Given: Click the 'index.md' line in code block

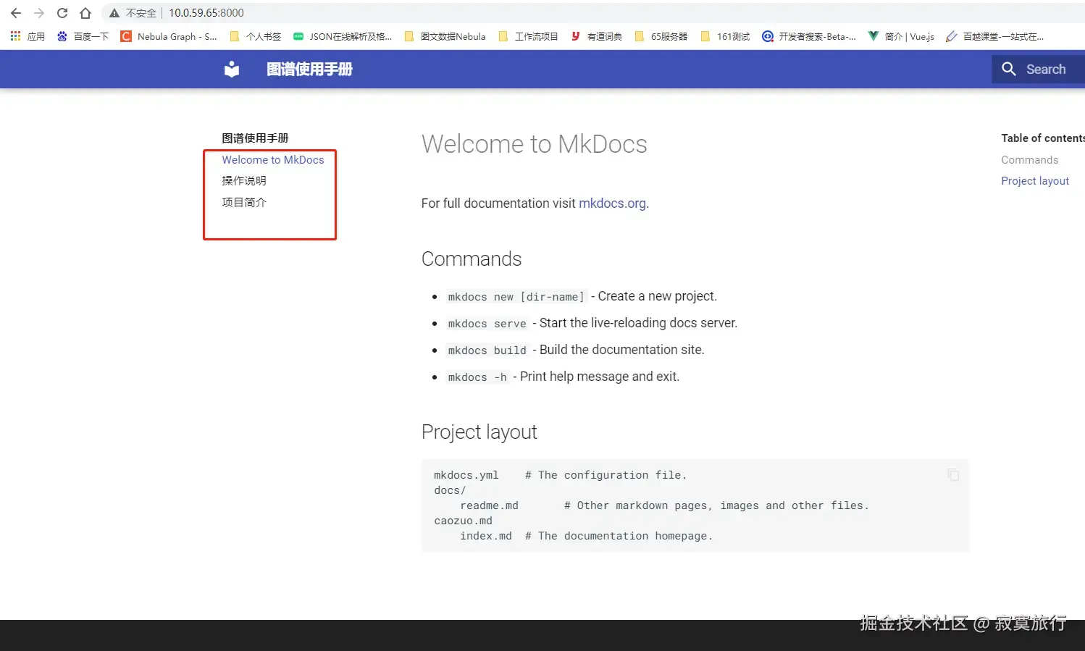Looking at the screenshot, I should point(587,536).
